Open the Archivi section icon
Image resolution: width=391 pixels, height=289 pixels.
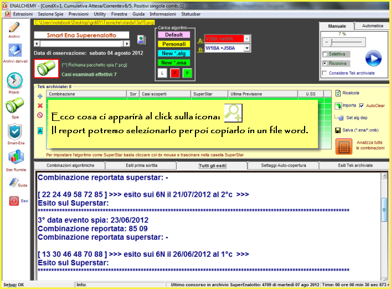(14, 27)
